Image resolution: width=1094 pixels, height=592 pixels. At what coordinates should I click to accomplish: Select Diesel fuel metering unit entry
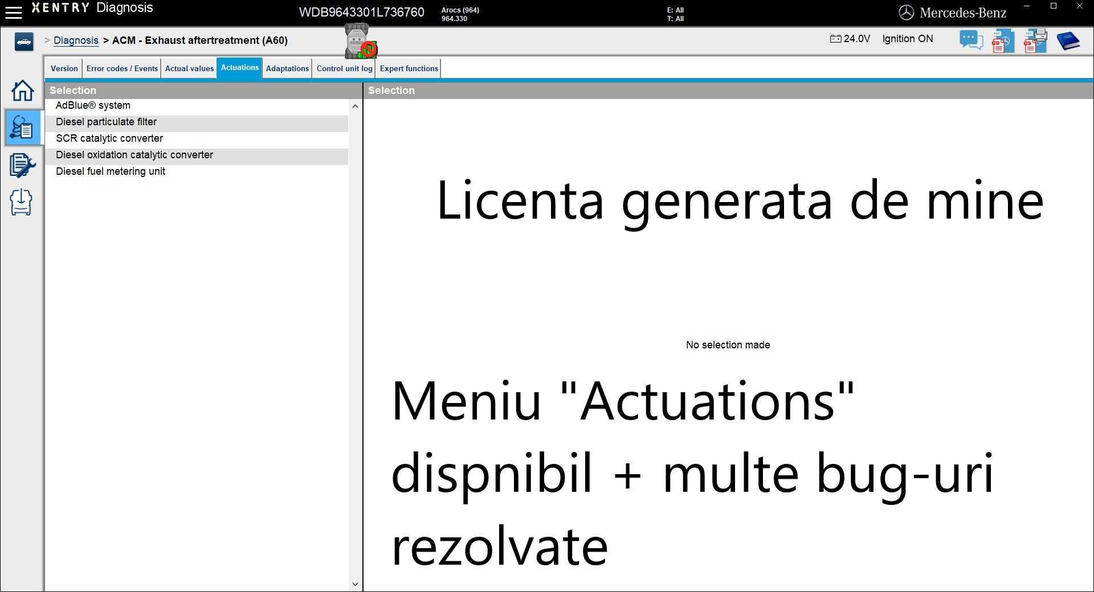[x=197, y=172]
